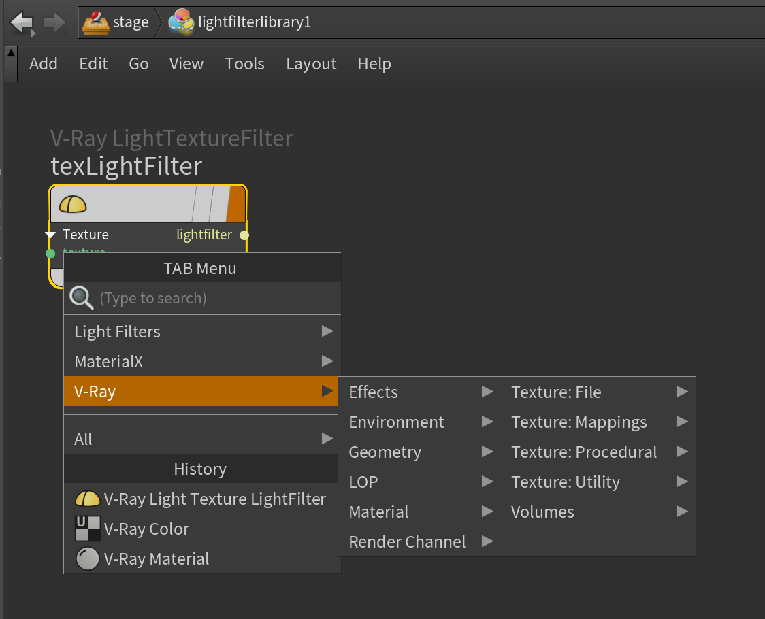The image size is (765, 619).
Task: Open the LOP submenu
Action: pyautogui.click(x=421, y=482)
